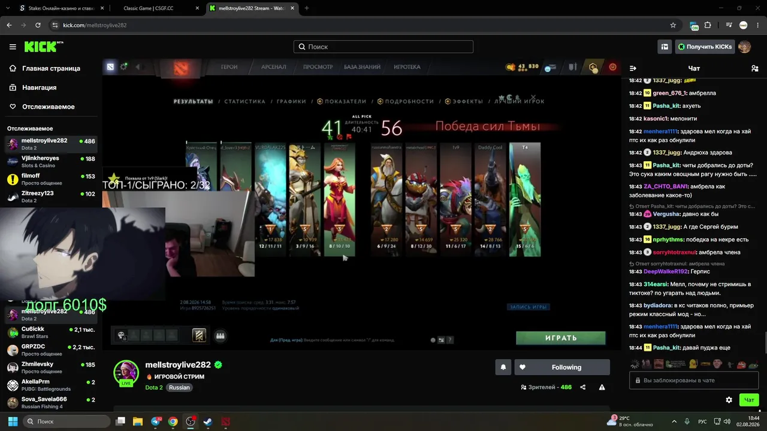
Task: Open Главная страница in the sidebar
Action: click(51, 68)
